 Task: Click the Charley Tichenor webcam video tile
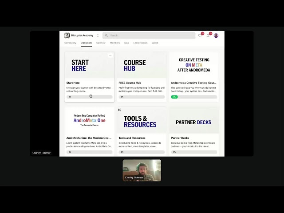[142, 170]
